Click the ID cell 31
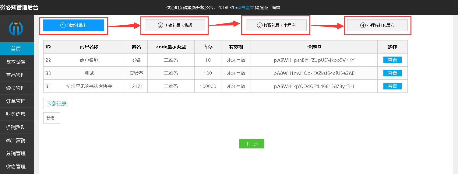458x174 pixels. pos(48,86)
